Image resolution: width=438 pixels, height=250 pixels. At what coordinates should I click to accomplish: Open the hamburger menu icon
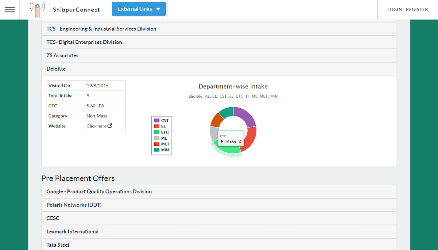coord(10,9)
